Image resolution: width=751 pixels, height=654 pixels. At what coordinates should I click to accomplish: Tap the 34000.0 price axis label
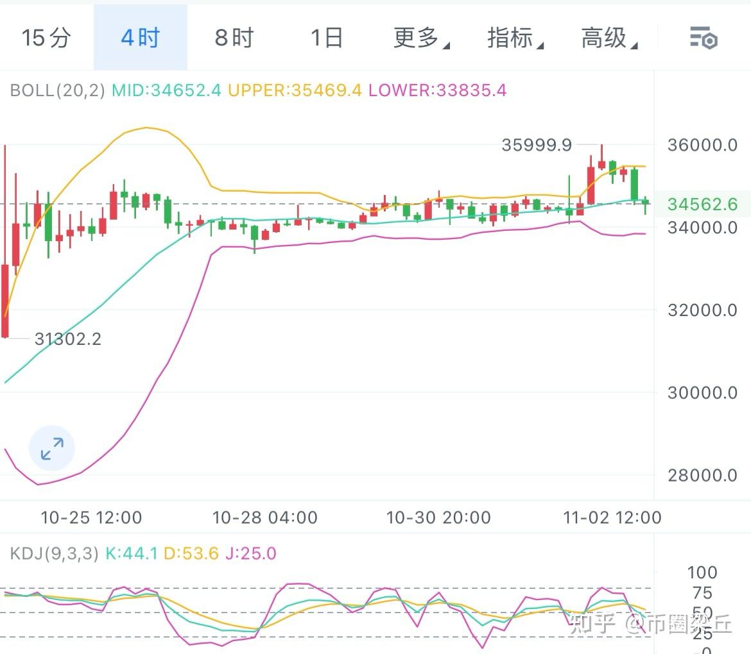[702, 227]
